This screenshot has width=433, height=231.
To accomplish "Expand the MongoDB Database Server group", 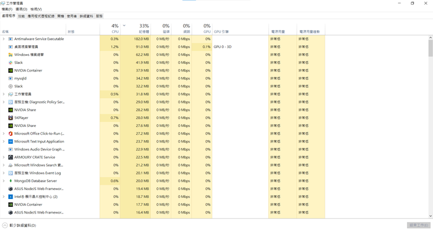I will click(4, 181).
